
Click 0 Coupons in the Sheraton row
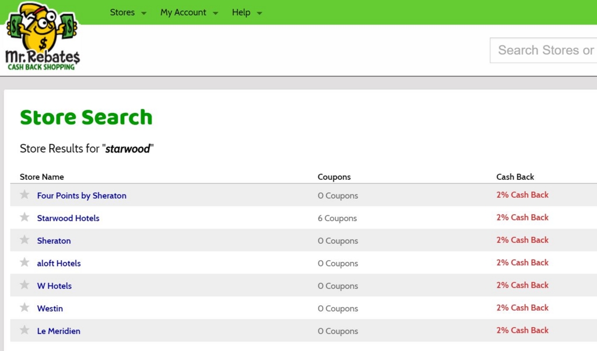[338, 241]
